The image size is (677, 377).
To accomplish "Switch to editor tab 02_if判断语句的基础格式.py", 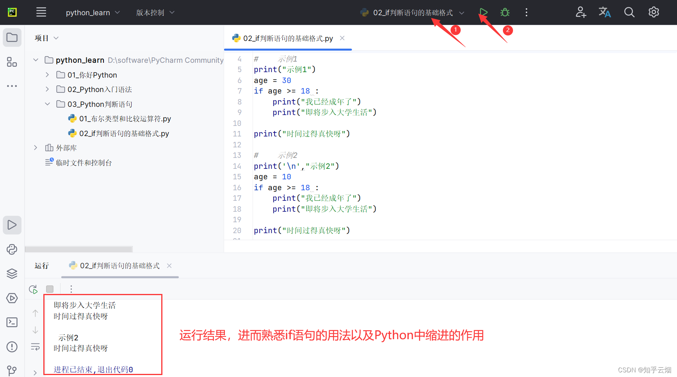I will [x=288, y=38].
